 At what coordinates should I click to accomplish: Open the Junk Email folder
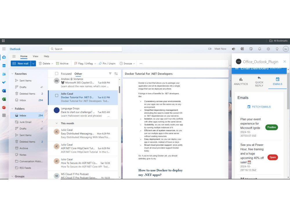click(27, 122)
